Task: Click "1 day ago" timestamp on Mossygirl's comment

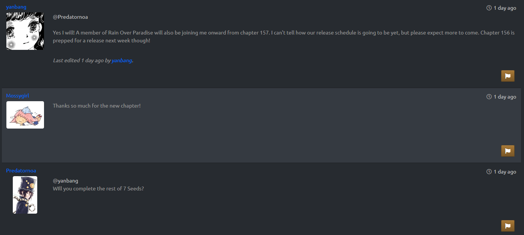Action: (x=505, y=97)
